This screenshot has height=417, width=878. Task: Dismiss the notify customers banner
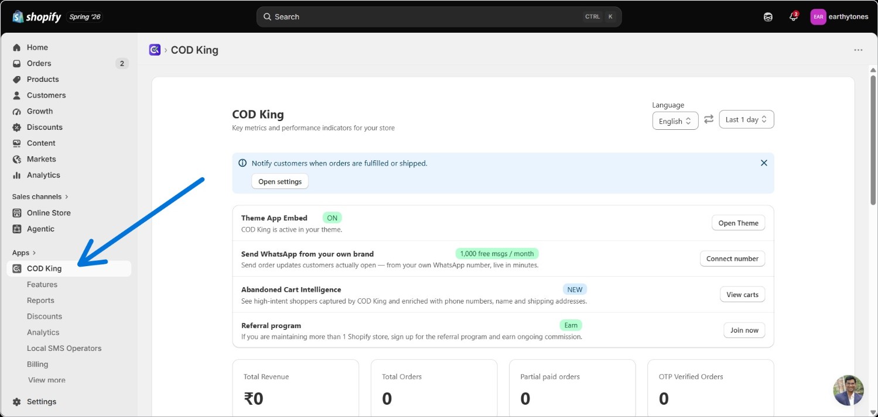[x=764, y=163]
